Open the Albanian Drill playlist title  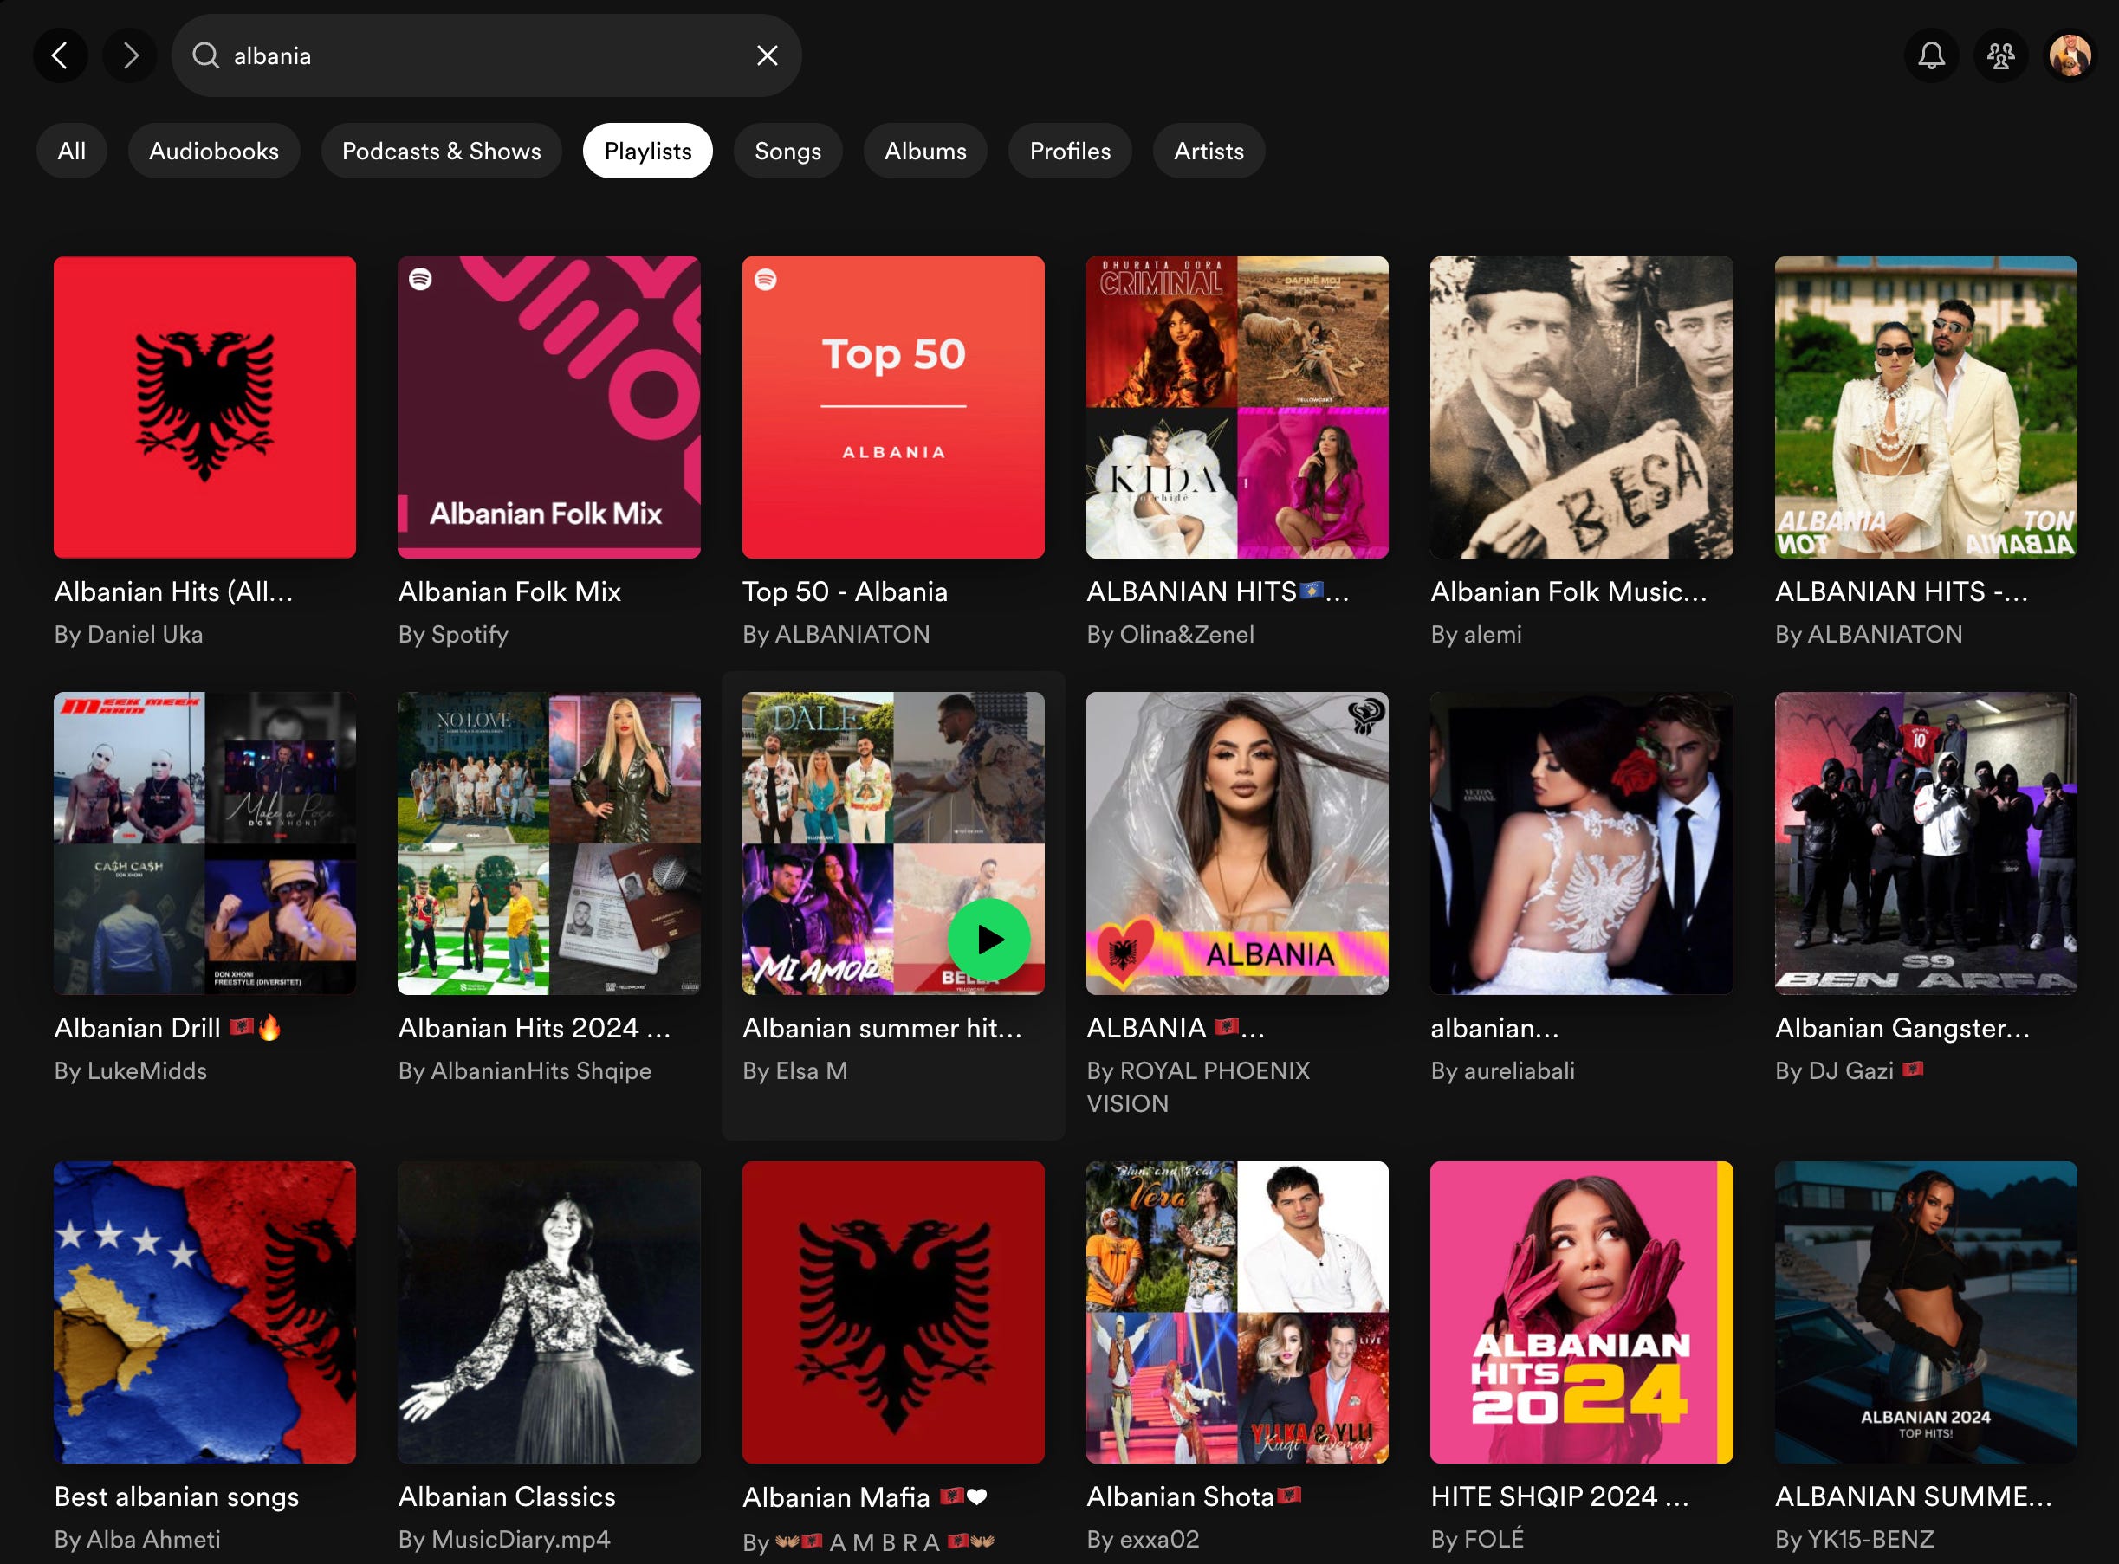pos(137,1028)
